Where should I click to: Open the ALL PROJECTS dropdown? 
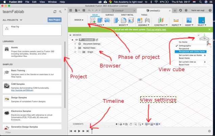[13, 20]
